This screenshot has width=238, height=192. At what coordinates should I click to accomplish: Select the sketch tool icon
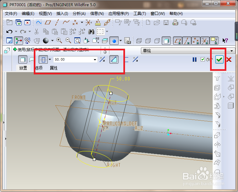(x=39, y=22)
